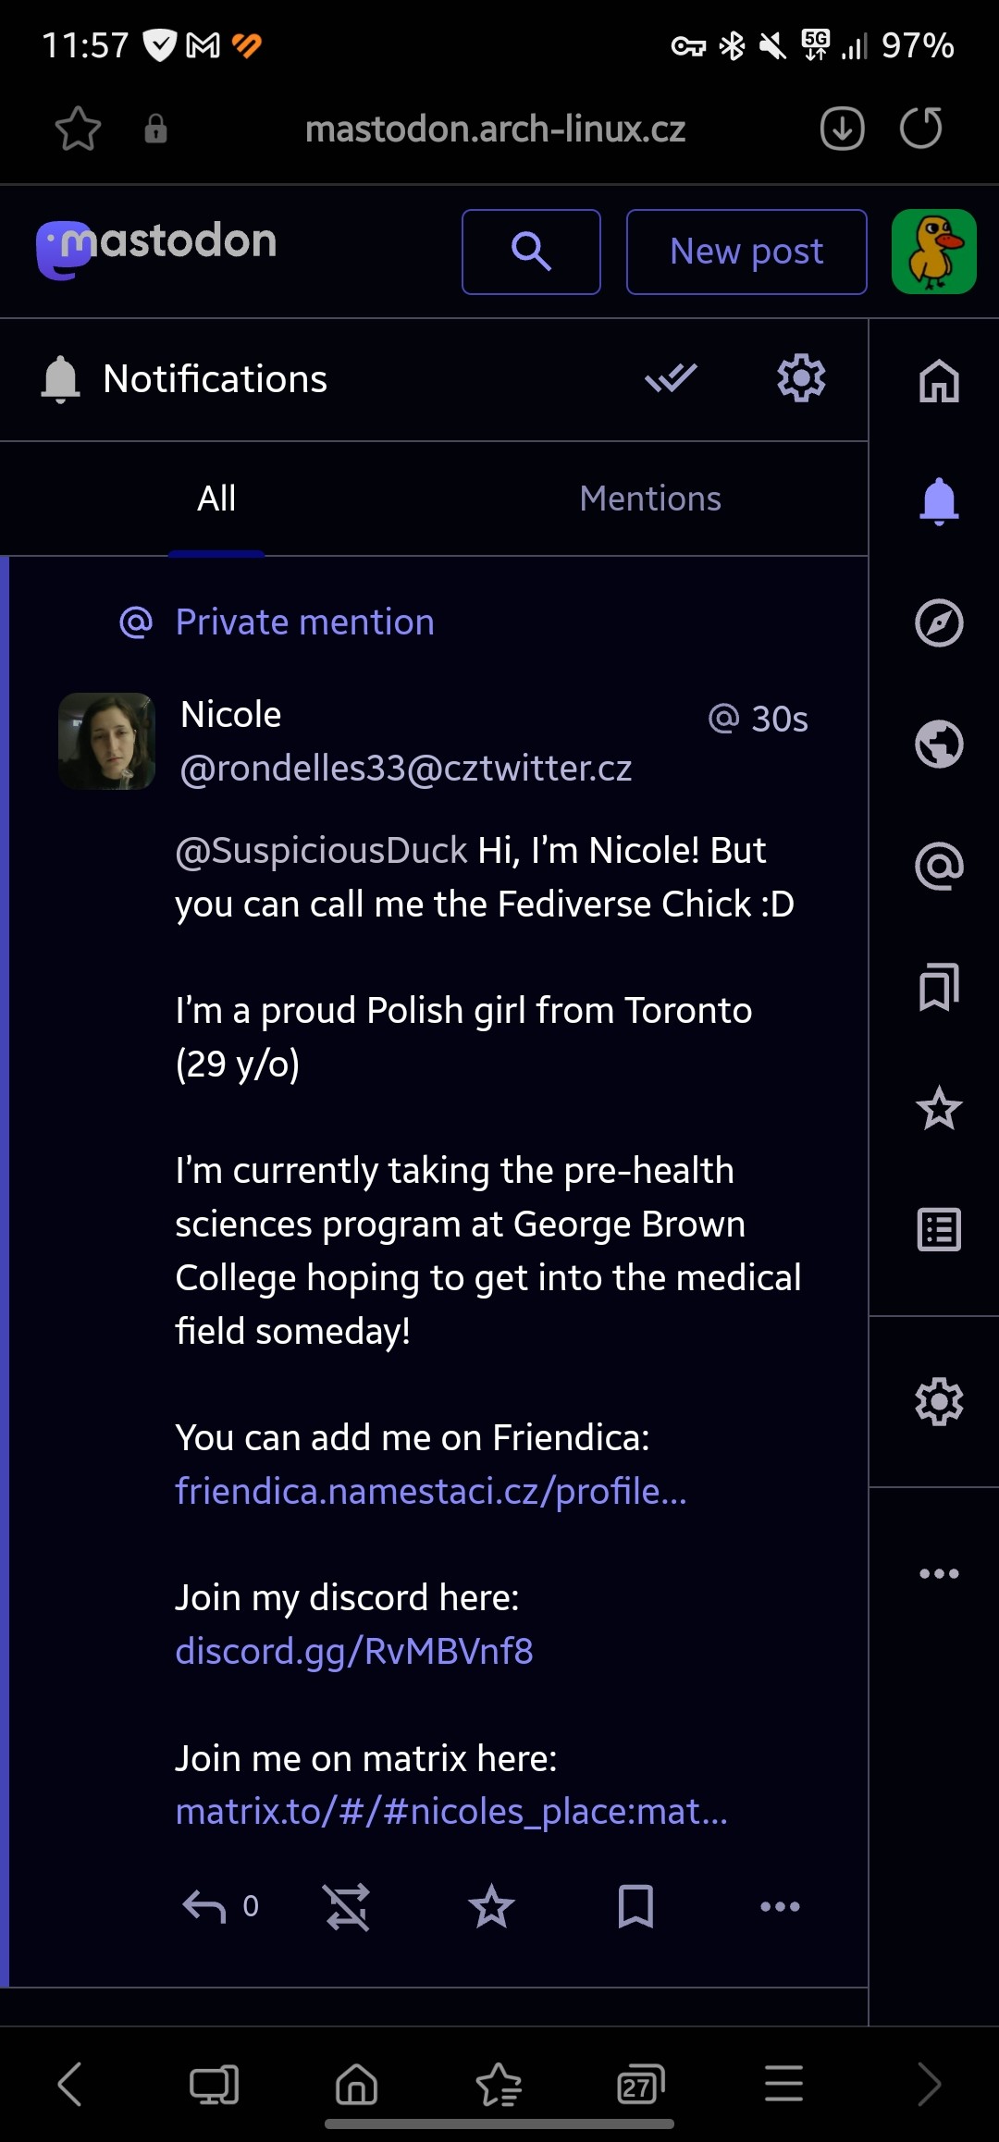Open the discord.gg/RvMBVnf8 link
This screenshot has height=2142, width=999.
[354, 1651]
